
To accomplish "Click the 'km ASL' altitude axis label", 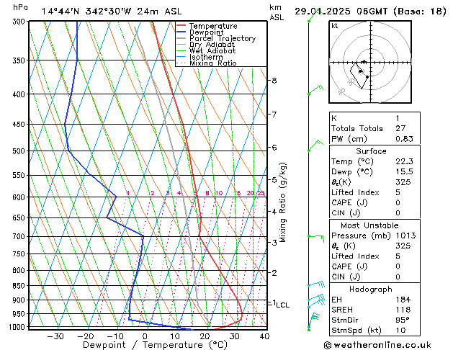I will 277,12.
